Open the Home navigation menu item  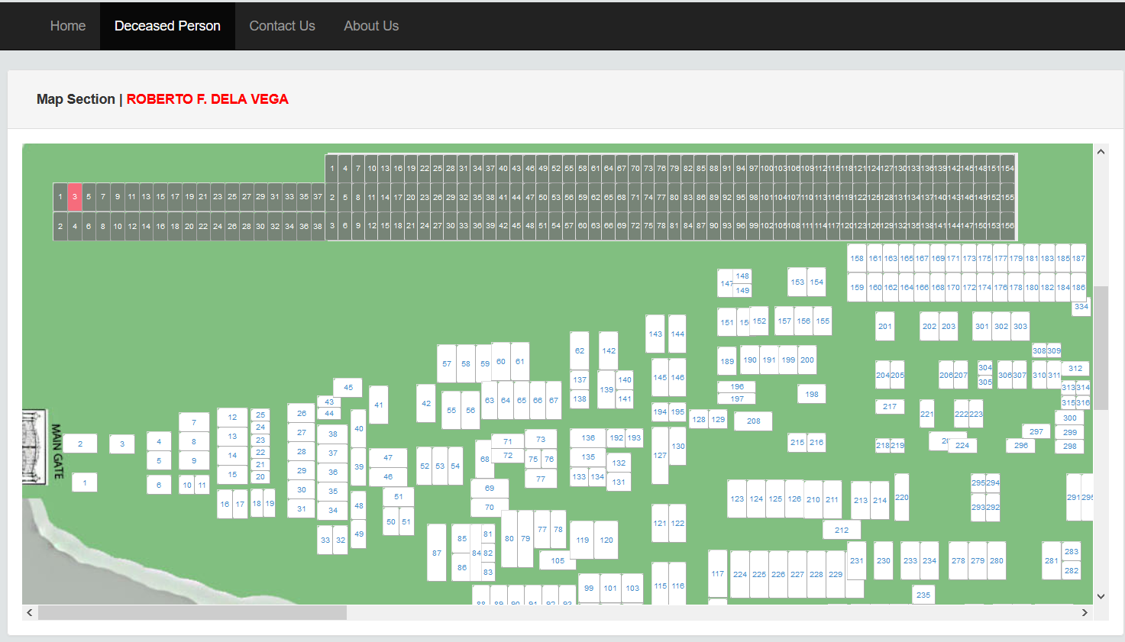pyautogui.click(x=67, y=25)
